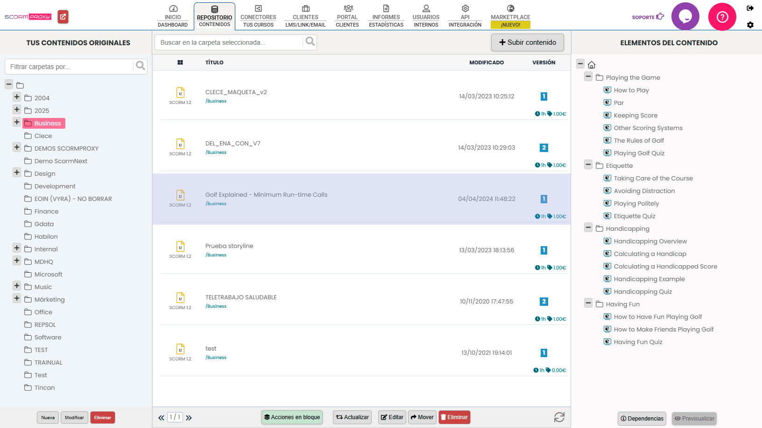
Task: Click the page number field 1/1
Action: click(175, 417)
